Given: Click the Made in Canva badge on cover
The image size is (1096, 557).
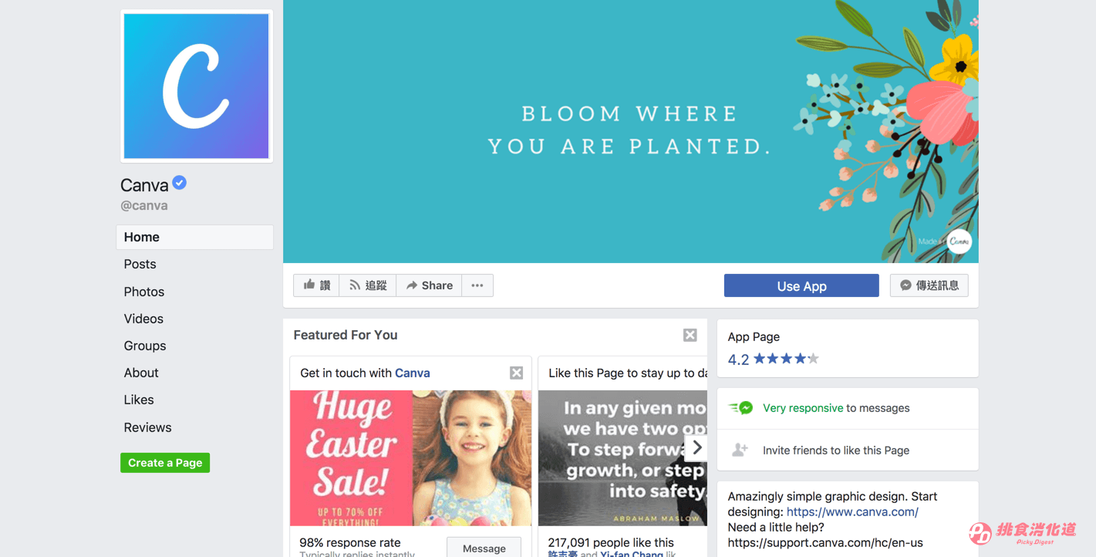Looking at the screenshot, I should click(945, 241).
